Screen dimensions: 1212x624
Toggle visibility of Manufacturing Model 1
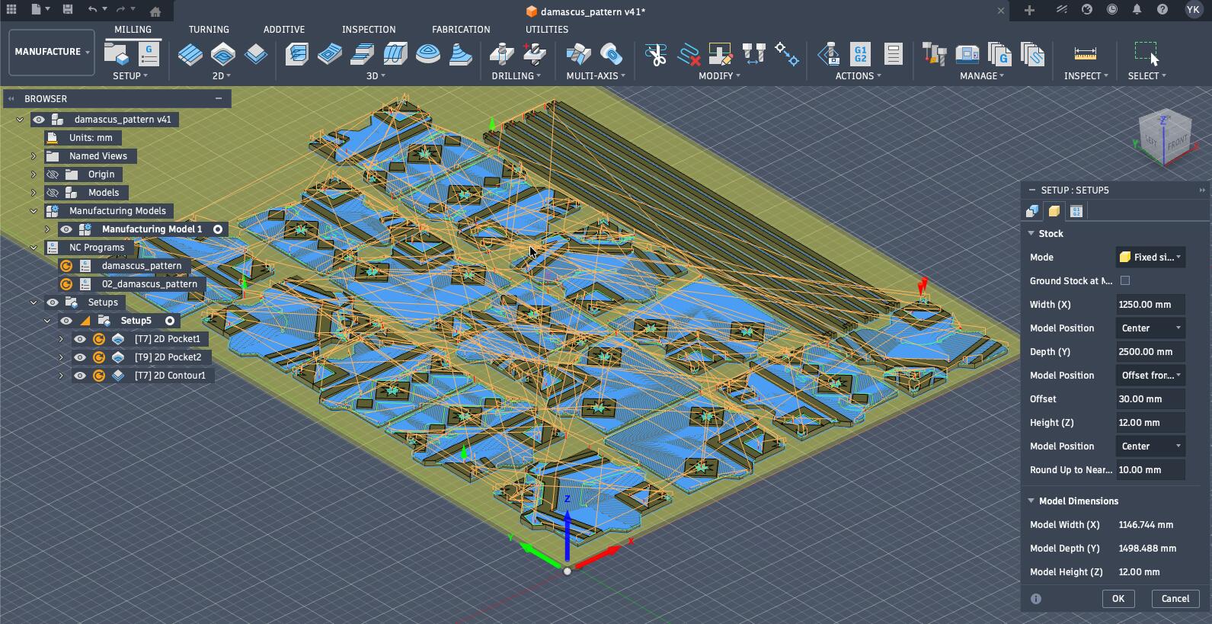(66, 229)
